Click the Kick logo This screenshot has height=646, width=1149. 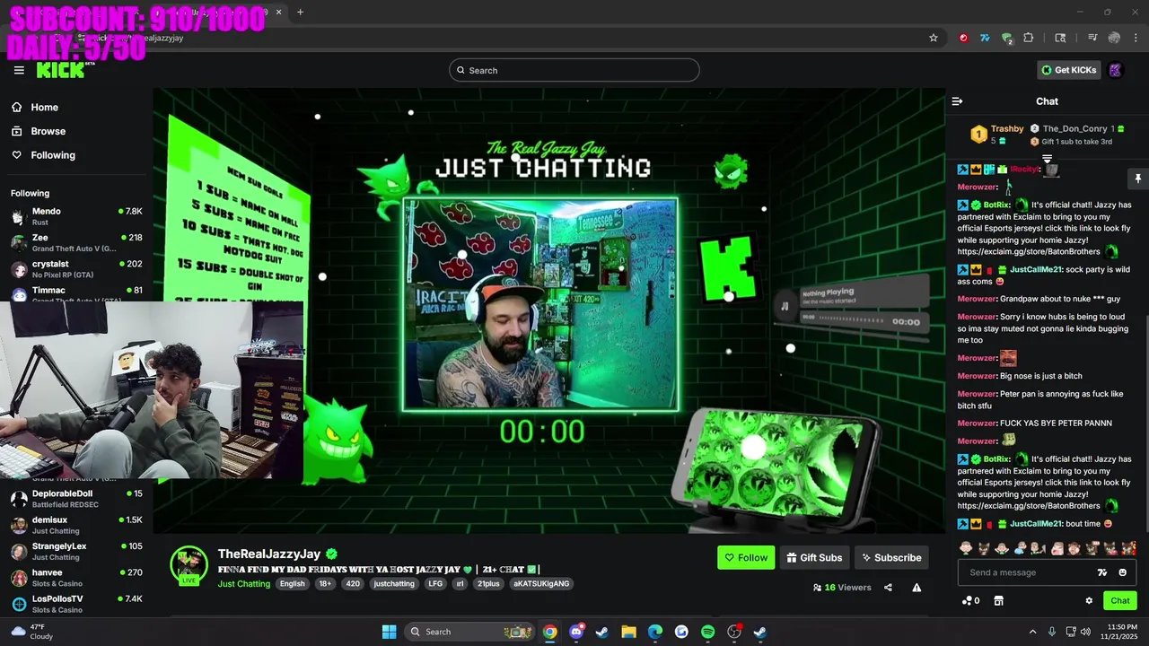coord(63,70)
